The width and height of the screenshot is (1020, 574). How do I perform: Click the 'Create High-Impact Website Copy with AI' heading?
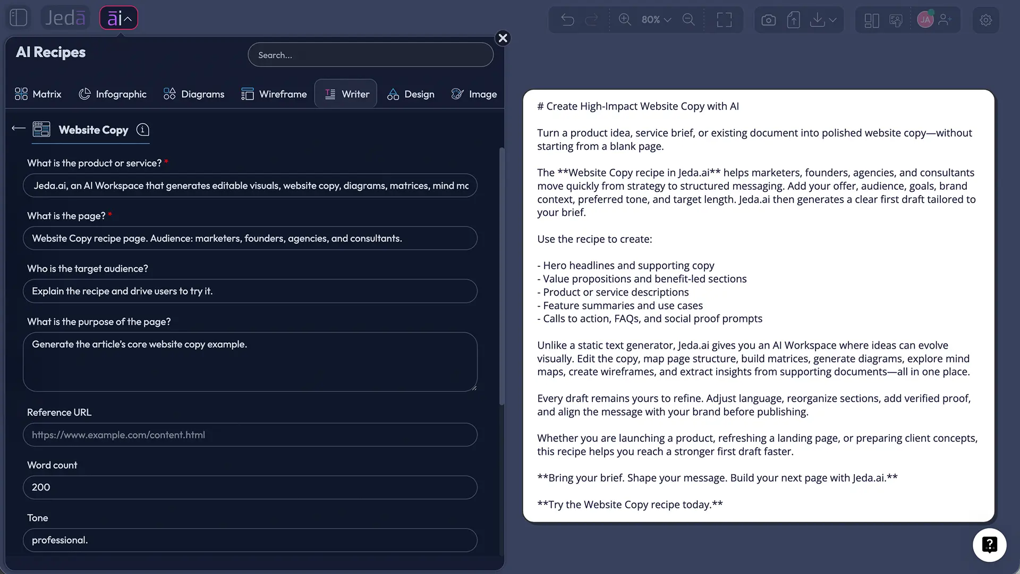point(638,106)
